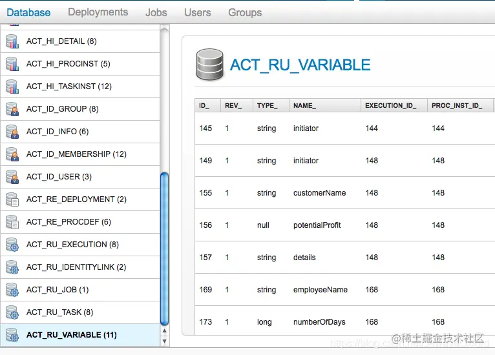Image resolution: width=495 pixels, height=355 pixels.
Task: Click the ACT_RU_EXECUTION gear database icon
Action: (12, 245)
